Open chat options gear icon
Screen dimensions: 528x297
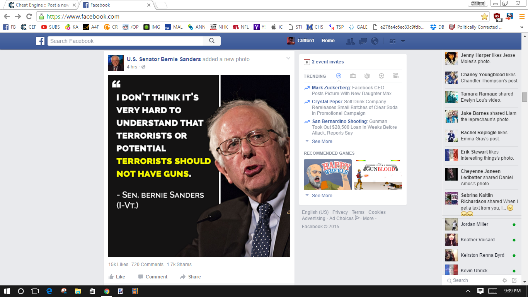coord(504,280)
